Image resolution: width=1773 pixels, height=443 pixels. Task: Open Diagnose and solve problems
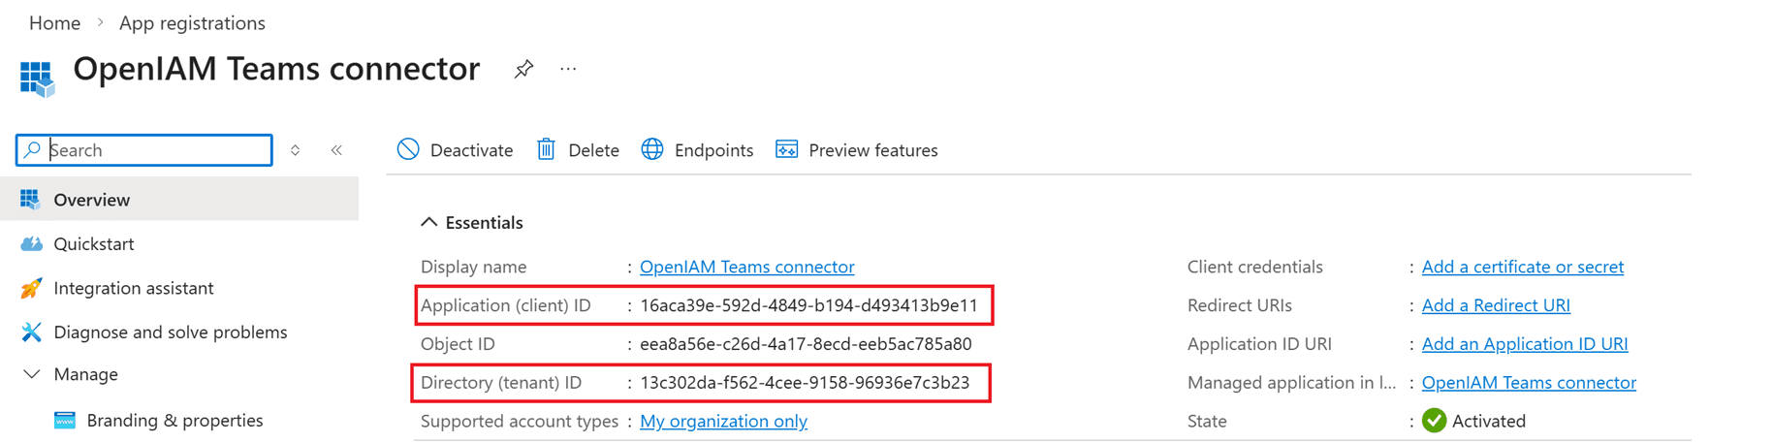(x=170, y=332)
